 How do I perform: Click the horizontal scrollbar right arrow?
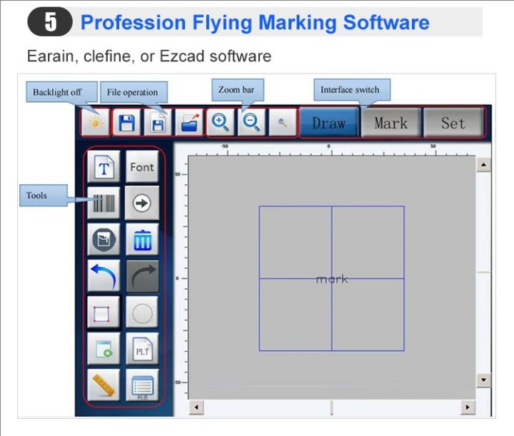click(x=468, y=407)
